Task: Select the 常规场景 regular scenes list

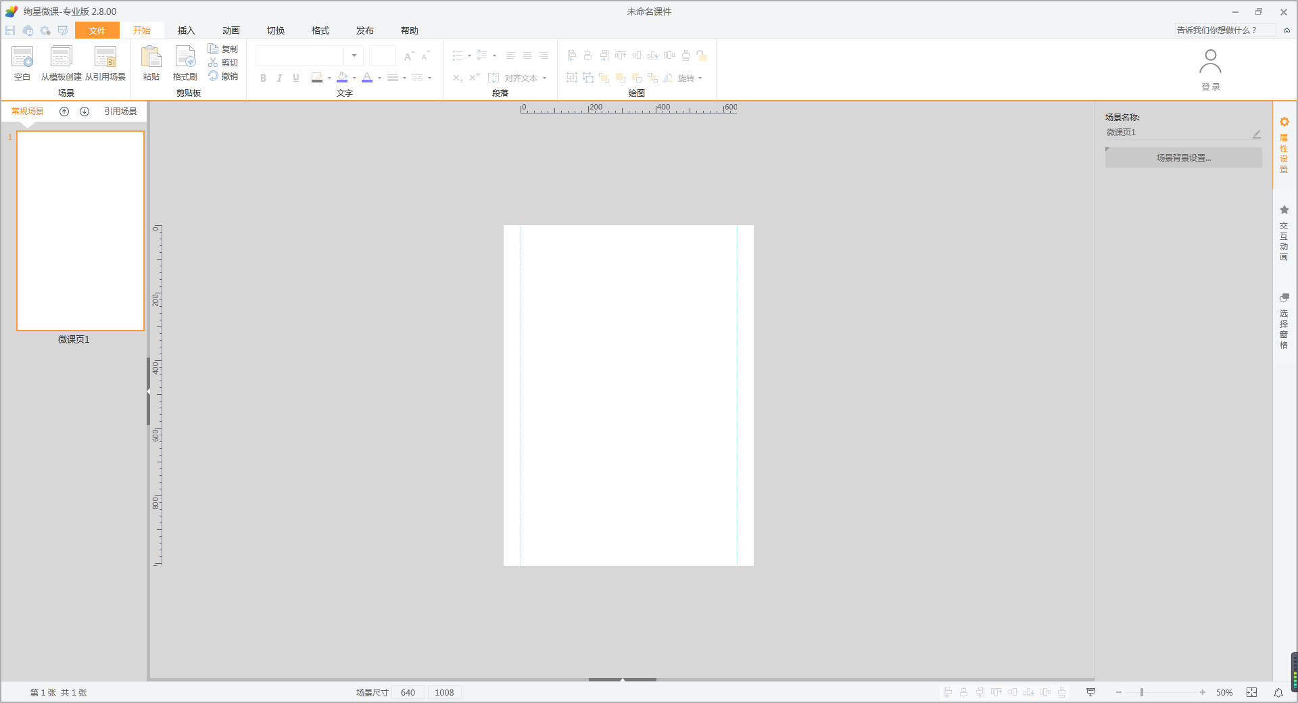Action: pyautogui.click(x=28, y=112)
